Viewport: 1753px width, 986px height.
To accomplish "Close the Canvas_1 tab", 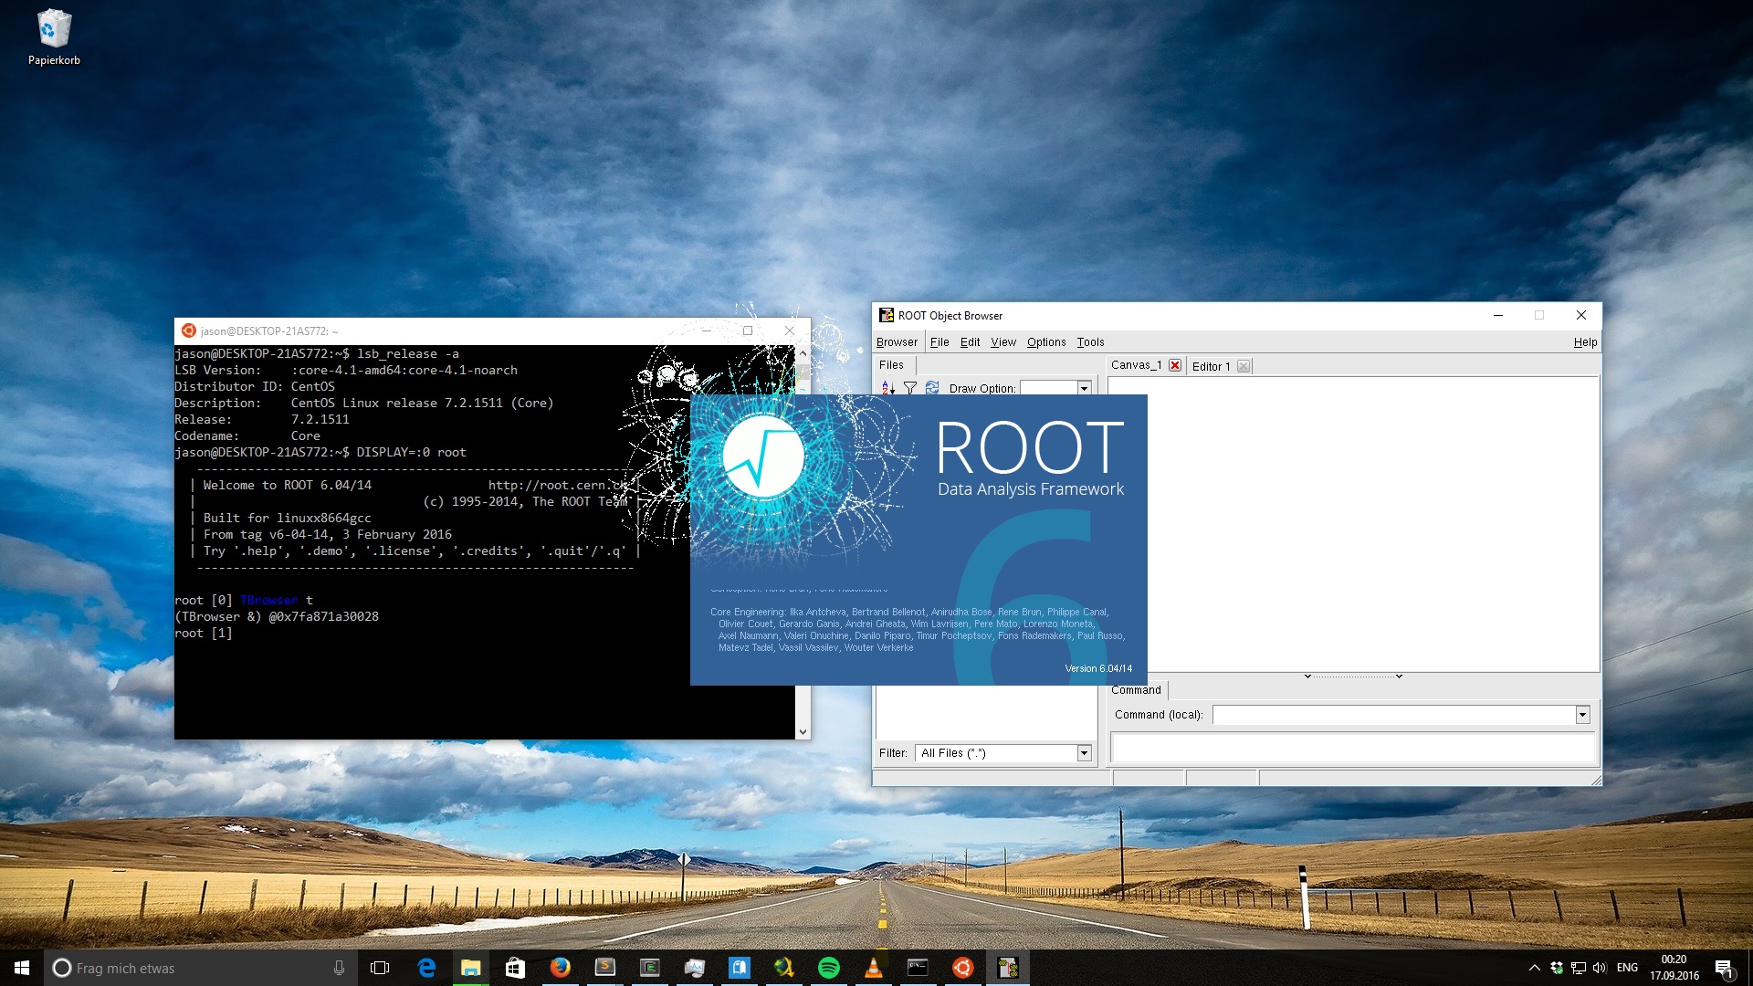I will (x=1175, y=364).
